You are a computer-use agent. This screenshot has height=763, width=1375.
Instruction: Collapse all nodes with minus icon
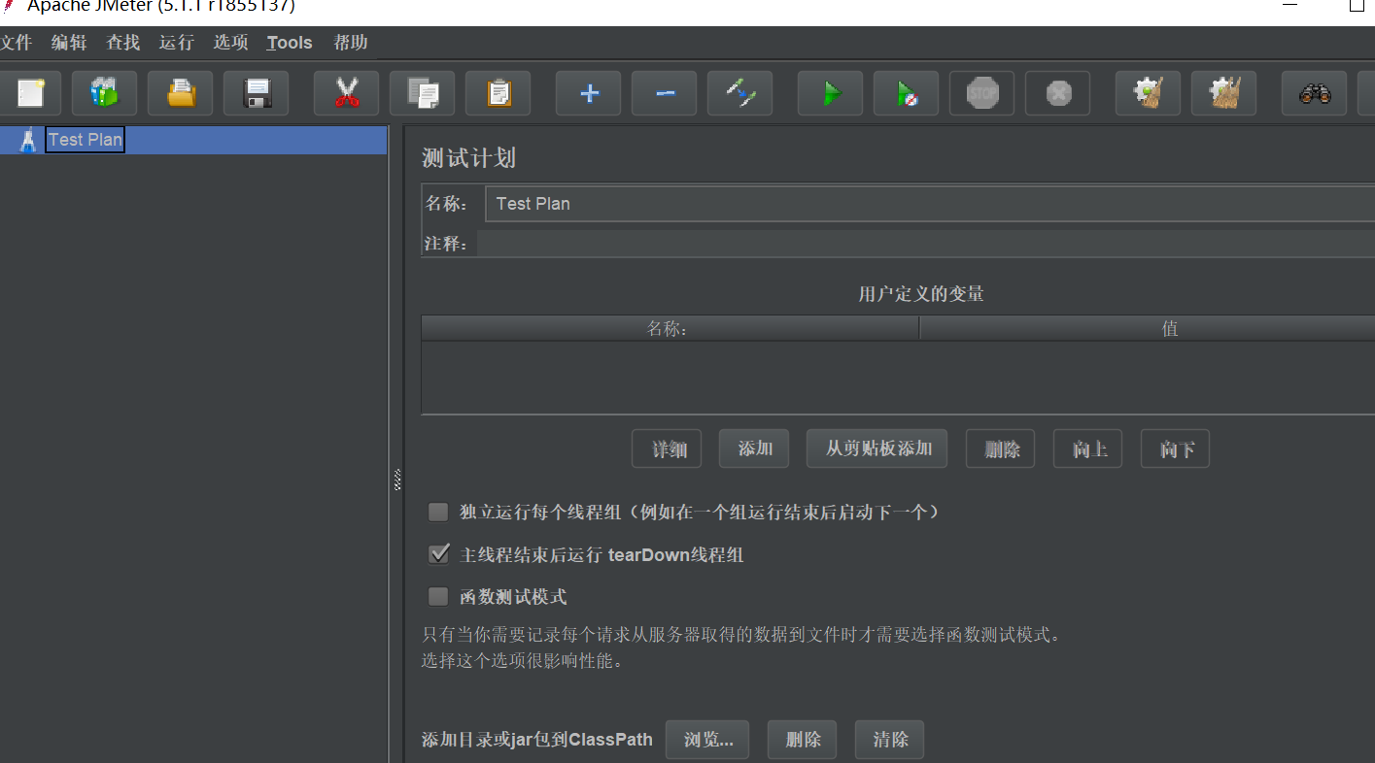[665, 93]
